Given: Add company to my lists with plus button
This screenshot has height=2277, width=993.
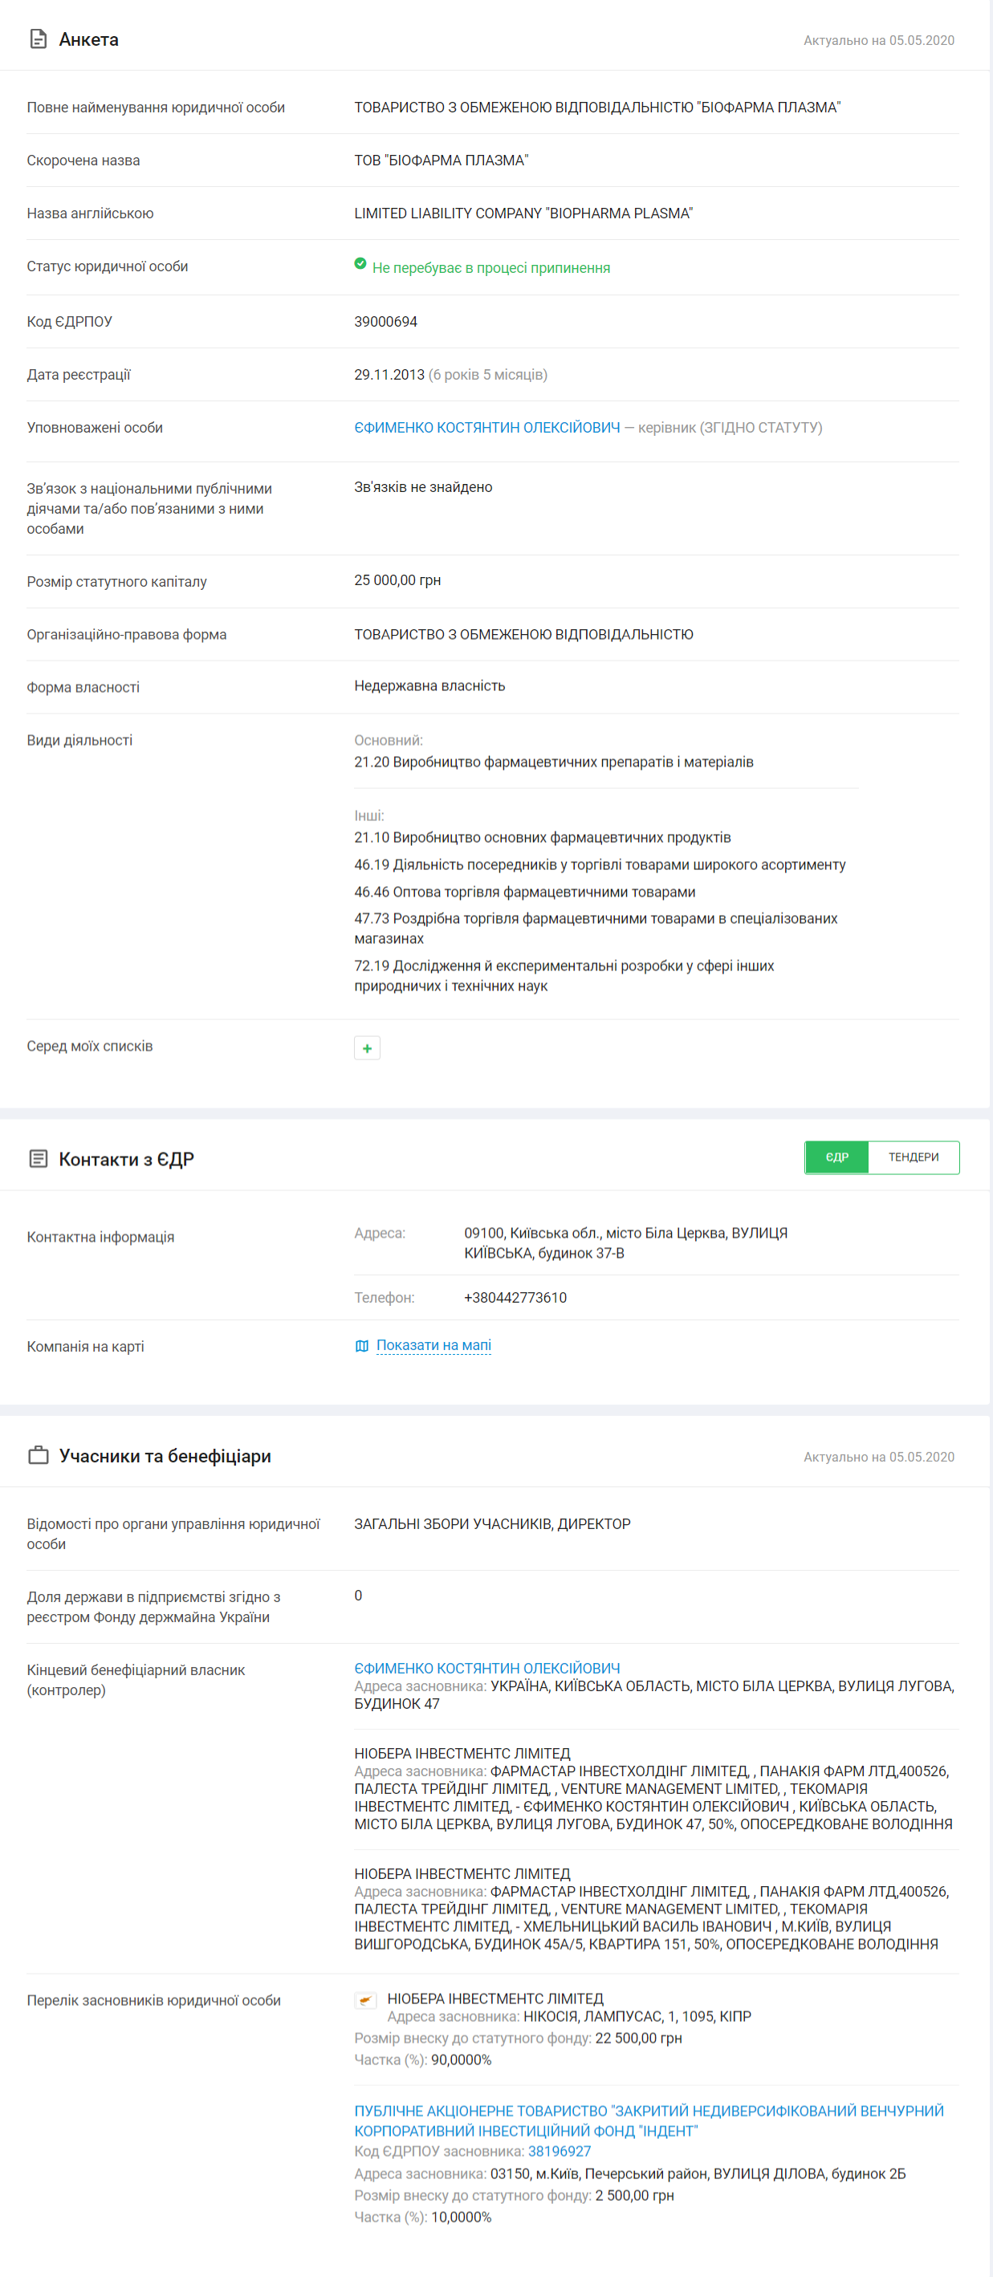Looking at the screenshot, I should [x=367, y=1047].
